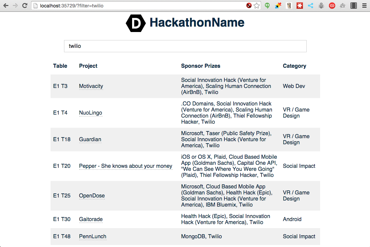Click NuoLingo's .CO Domains sponsor prizes text
This screenshot has height=247, width=370.
pos(226,113)
